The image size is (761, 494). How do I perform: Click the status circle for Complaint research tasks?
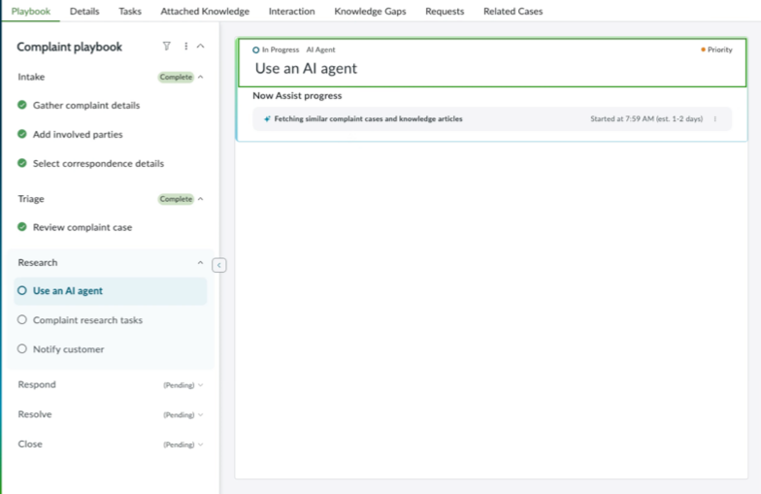(21, 319)
